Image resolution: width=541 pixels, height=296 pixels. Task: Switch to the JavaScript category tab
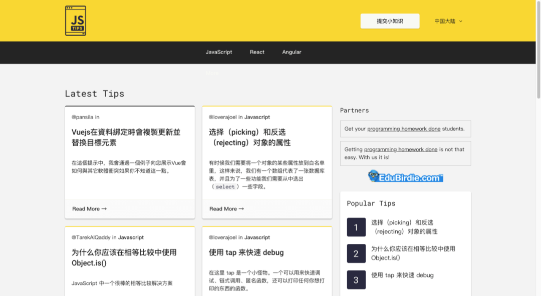(x=218, y=52)
